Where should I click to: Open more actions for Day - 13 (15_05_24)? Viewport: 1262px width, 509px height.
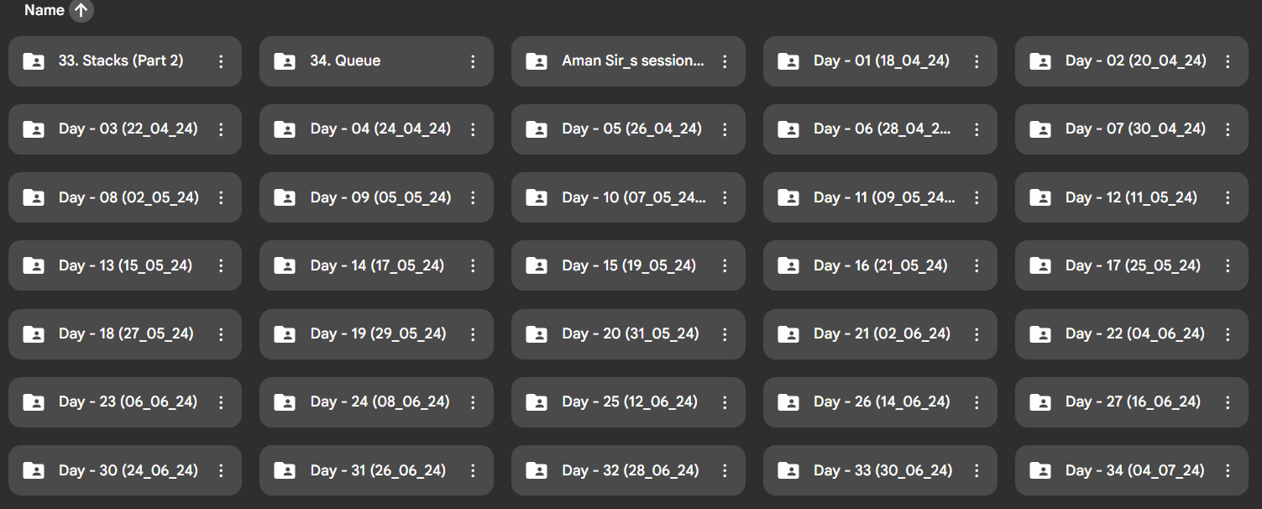click(221, 265)
